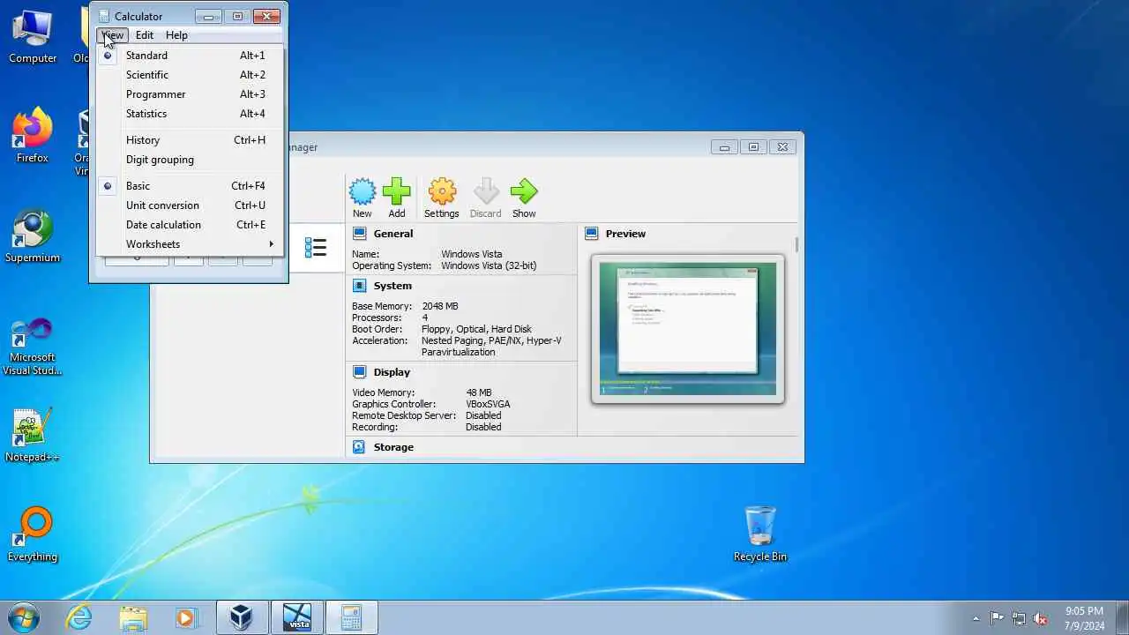1129x635 pixels.
Task: Choose Programmer mode from the menu
Action: 190,94
